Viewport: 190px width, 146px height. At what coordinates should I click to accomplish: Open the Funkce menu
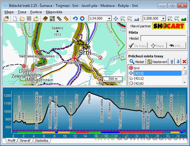36,12
